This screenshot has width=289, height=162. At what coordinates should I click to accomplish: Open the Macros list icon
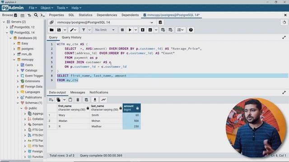tap(180, 30)
